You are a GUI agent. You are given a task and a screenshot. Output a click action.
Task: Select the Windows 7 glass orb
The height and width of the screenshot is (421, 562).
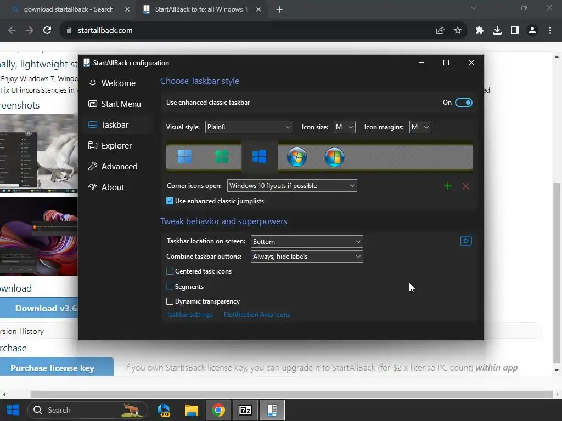[x=297, y=157]
